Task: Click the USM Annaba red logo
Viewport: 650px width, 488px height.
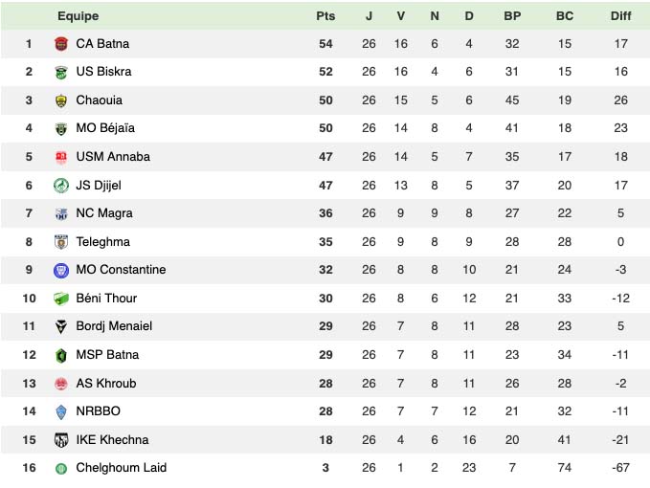Action: pos(61,157)
